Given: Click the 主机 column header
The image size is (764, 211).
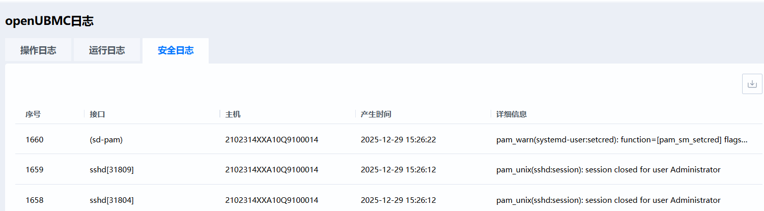Looking at the screenshot, I should click(233, 114).
